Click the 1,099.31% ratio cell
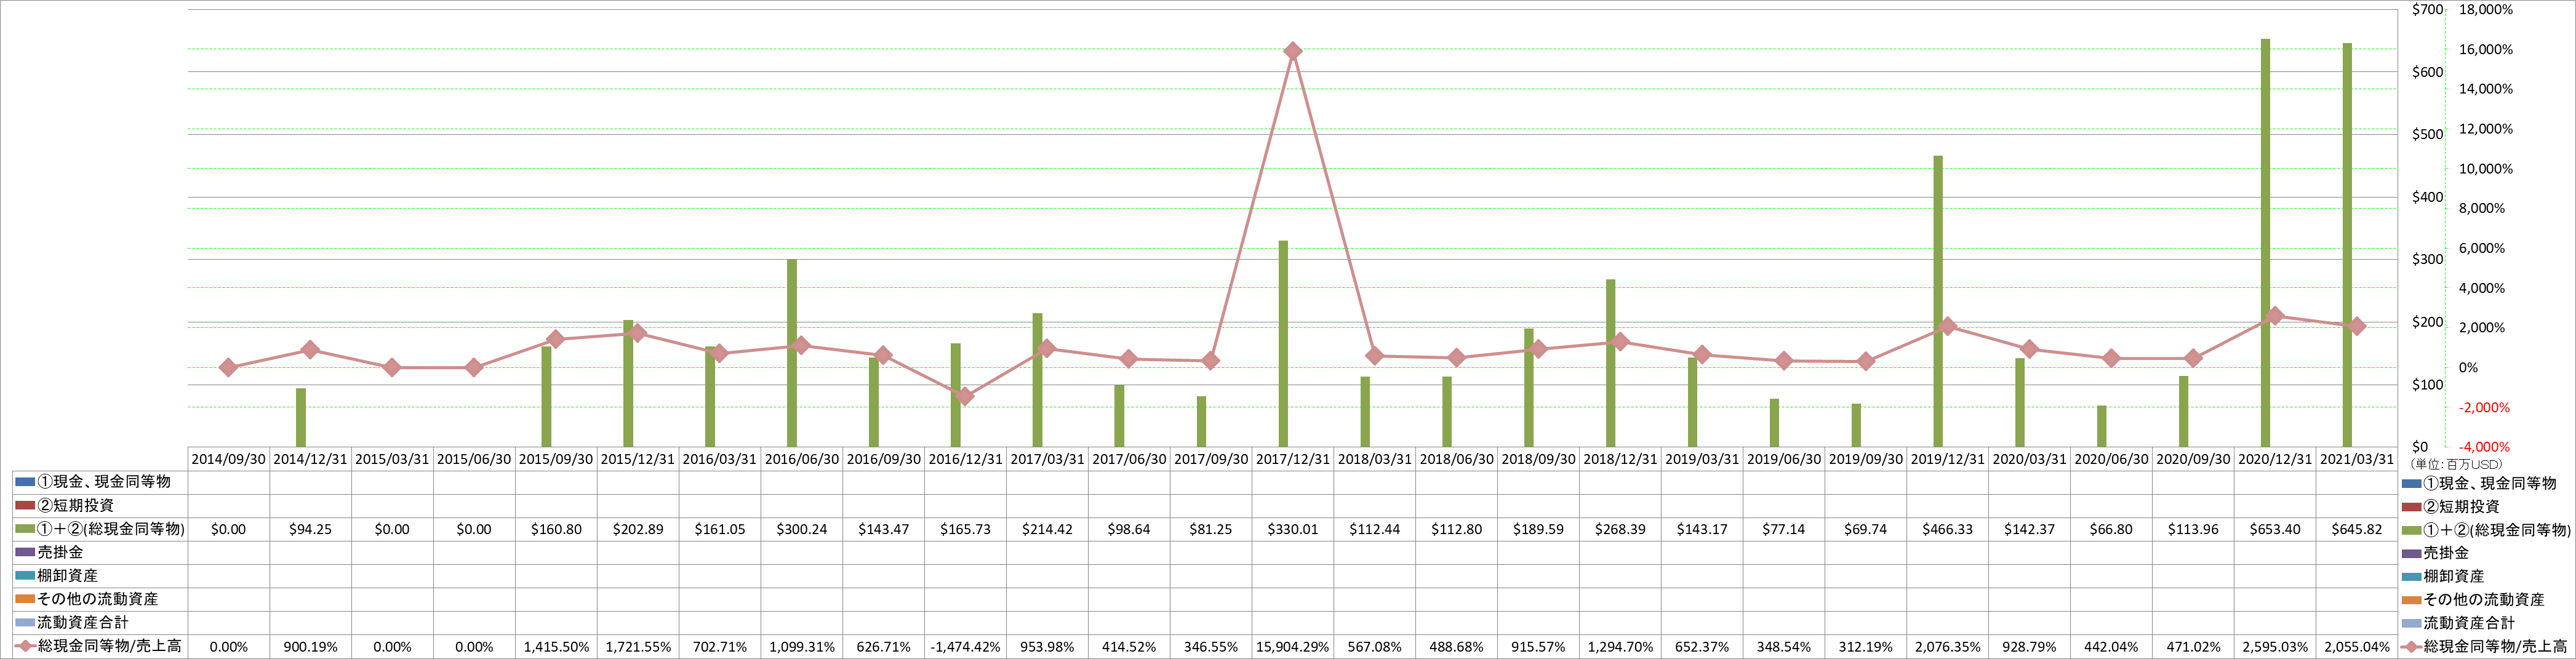Image resolution: width=2576 pixels, height=659 pixels. click(x=802, y=647)
